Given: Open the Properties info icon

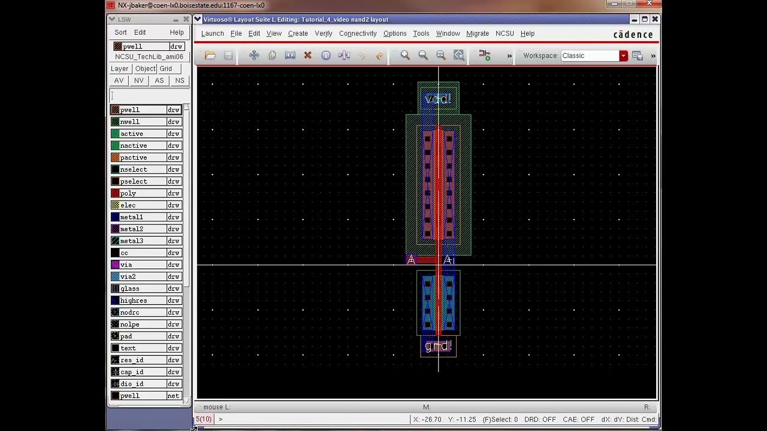Looking at the screenshot, I should [325, 56].
